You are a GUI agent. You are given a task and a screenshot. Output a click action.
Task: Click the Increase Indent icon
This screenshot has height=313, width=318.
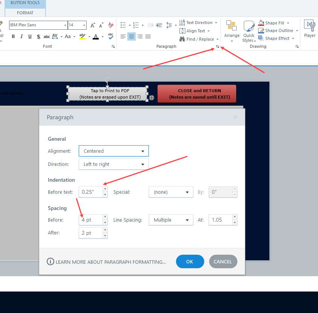[x=159, y=25]
